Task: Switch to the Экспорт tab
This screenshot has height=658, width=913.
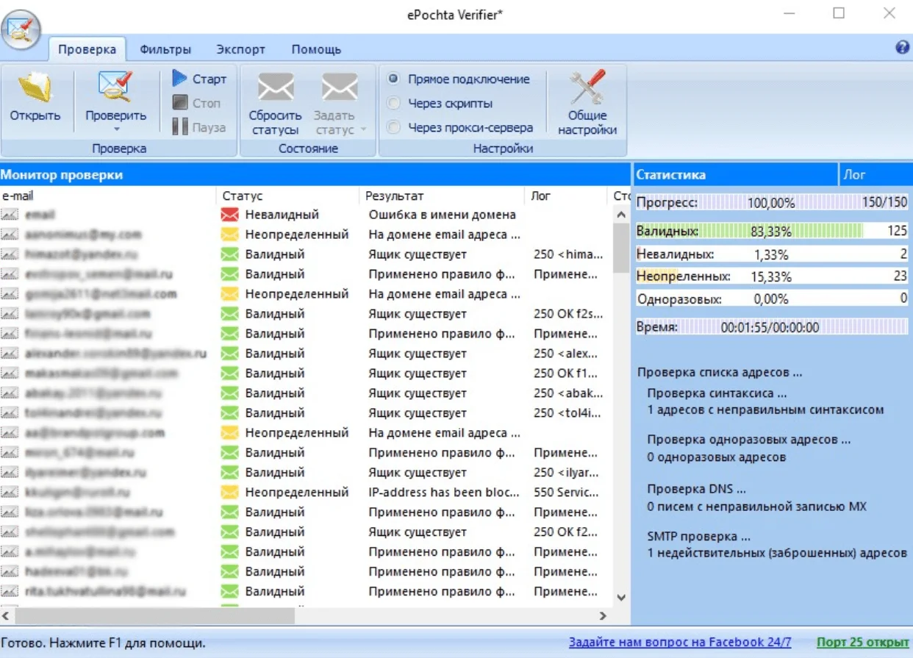Action: coord(240,49)
